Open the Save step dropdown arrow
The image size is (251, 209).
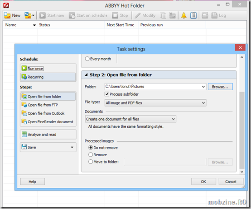72,147
